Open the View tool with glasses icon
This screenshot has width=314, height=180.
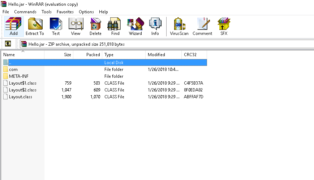click(x=76, y=26)
